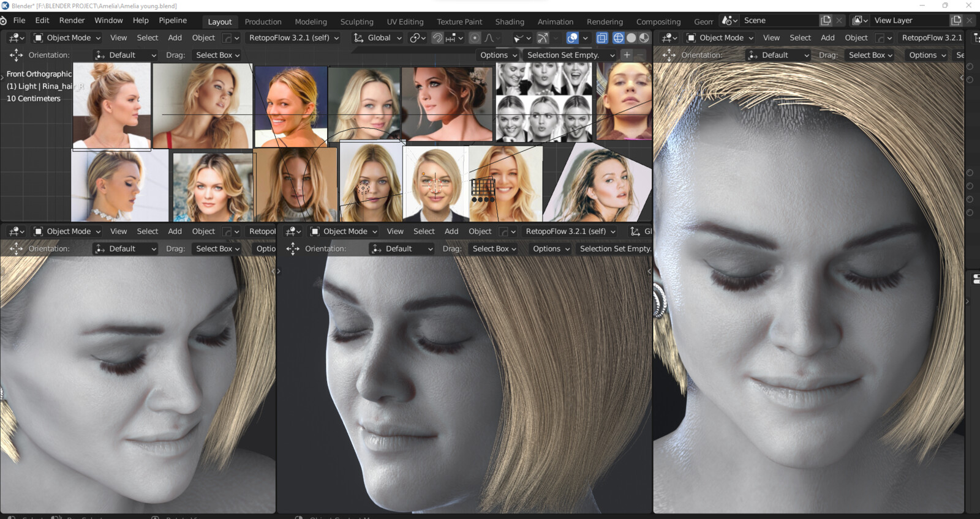Open View menu in top viewport

pos(118,37)
